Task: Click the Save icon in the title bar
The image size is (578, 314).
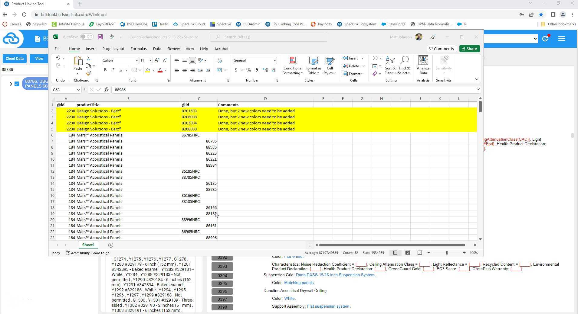Action: click(x=100, y=37)
